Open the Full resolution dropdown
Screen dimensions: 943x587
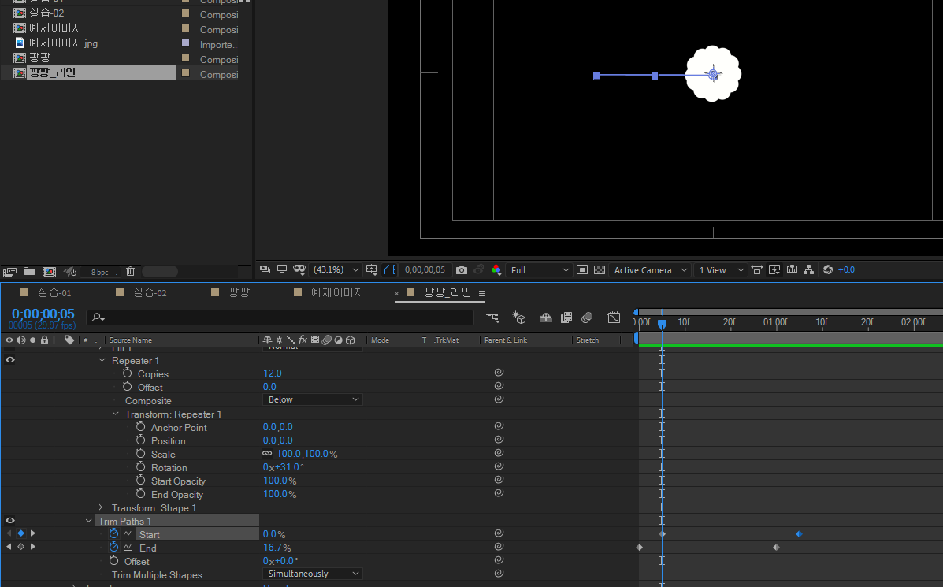coord(538,270)
